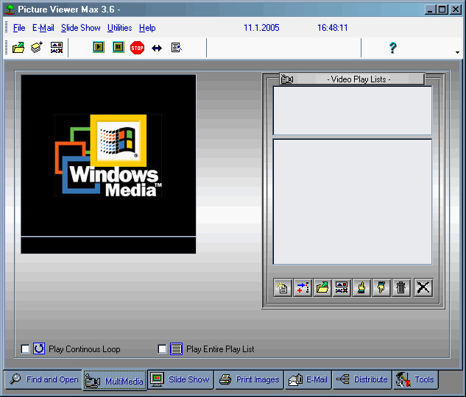Image resolution: width=466 pixels, height=397 pixels.
Task: Click the picture thumbnails button below the play lists
Action: 342,287
